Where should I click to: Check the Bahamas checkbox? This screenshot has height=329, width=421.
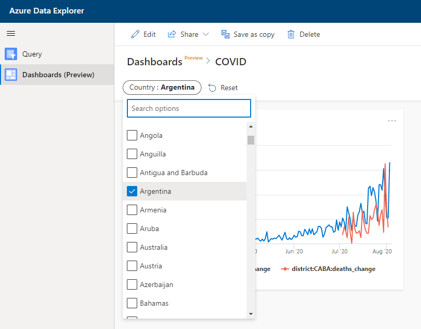click(132, 303)
